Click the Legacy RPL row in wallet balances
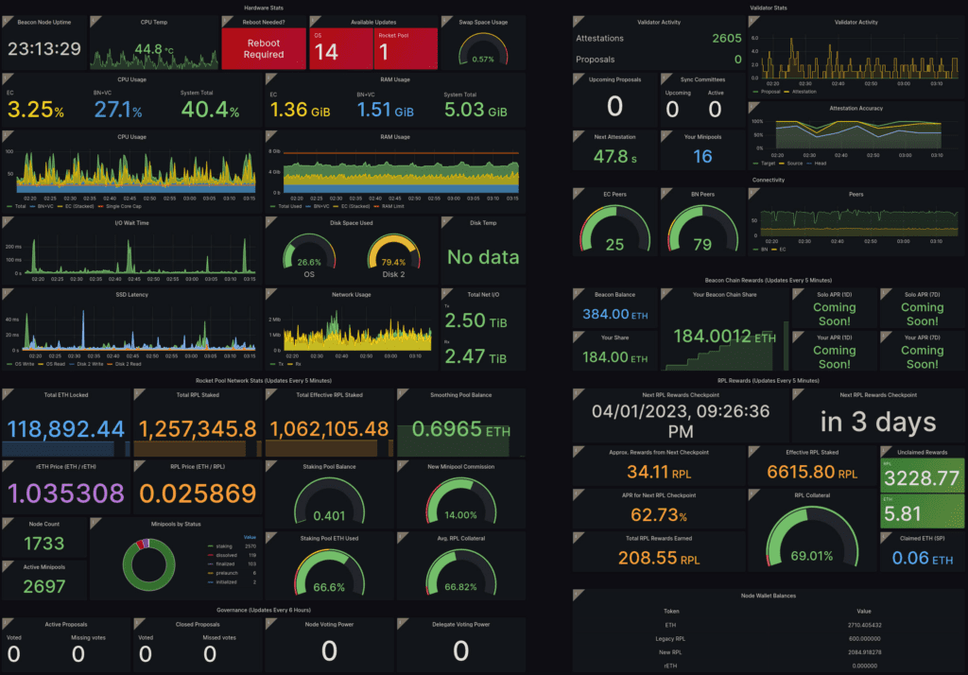This screenshot has width=968, height=675. 768,638
